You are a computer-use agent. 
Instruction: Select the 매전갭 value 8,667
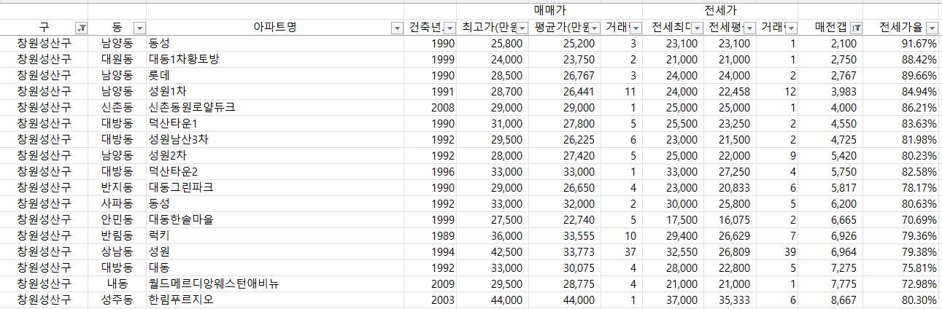(x=831, y=300)
